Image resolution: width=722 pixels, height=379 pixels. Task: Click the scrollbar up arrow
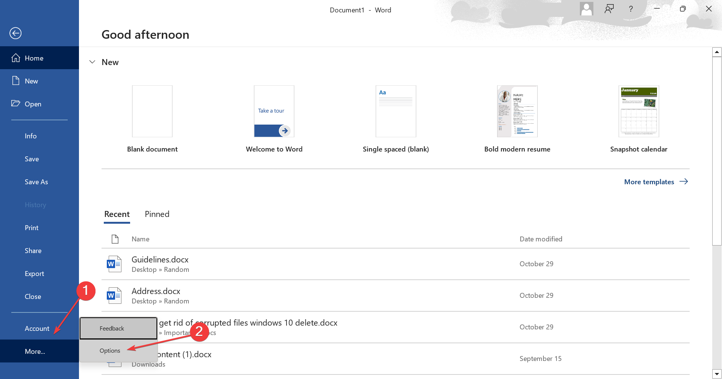pos(717,52)
